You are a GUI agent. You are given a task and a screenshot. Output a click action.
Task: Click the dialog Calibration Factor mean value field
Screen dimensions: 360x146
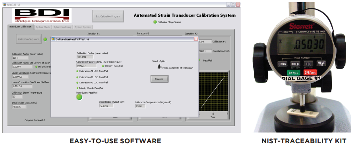coord(85,57)
